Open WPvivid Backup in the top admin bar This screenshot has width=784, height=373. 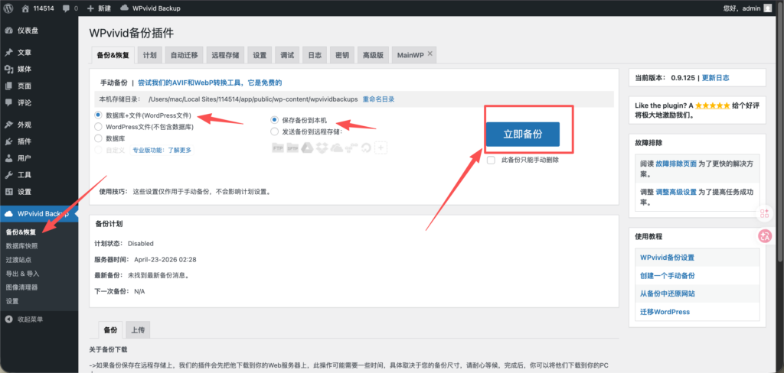click(x=150, y=8)
